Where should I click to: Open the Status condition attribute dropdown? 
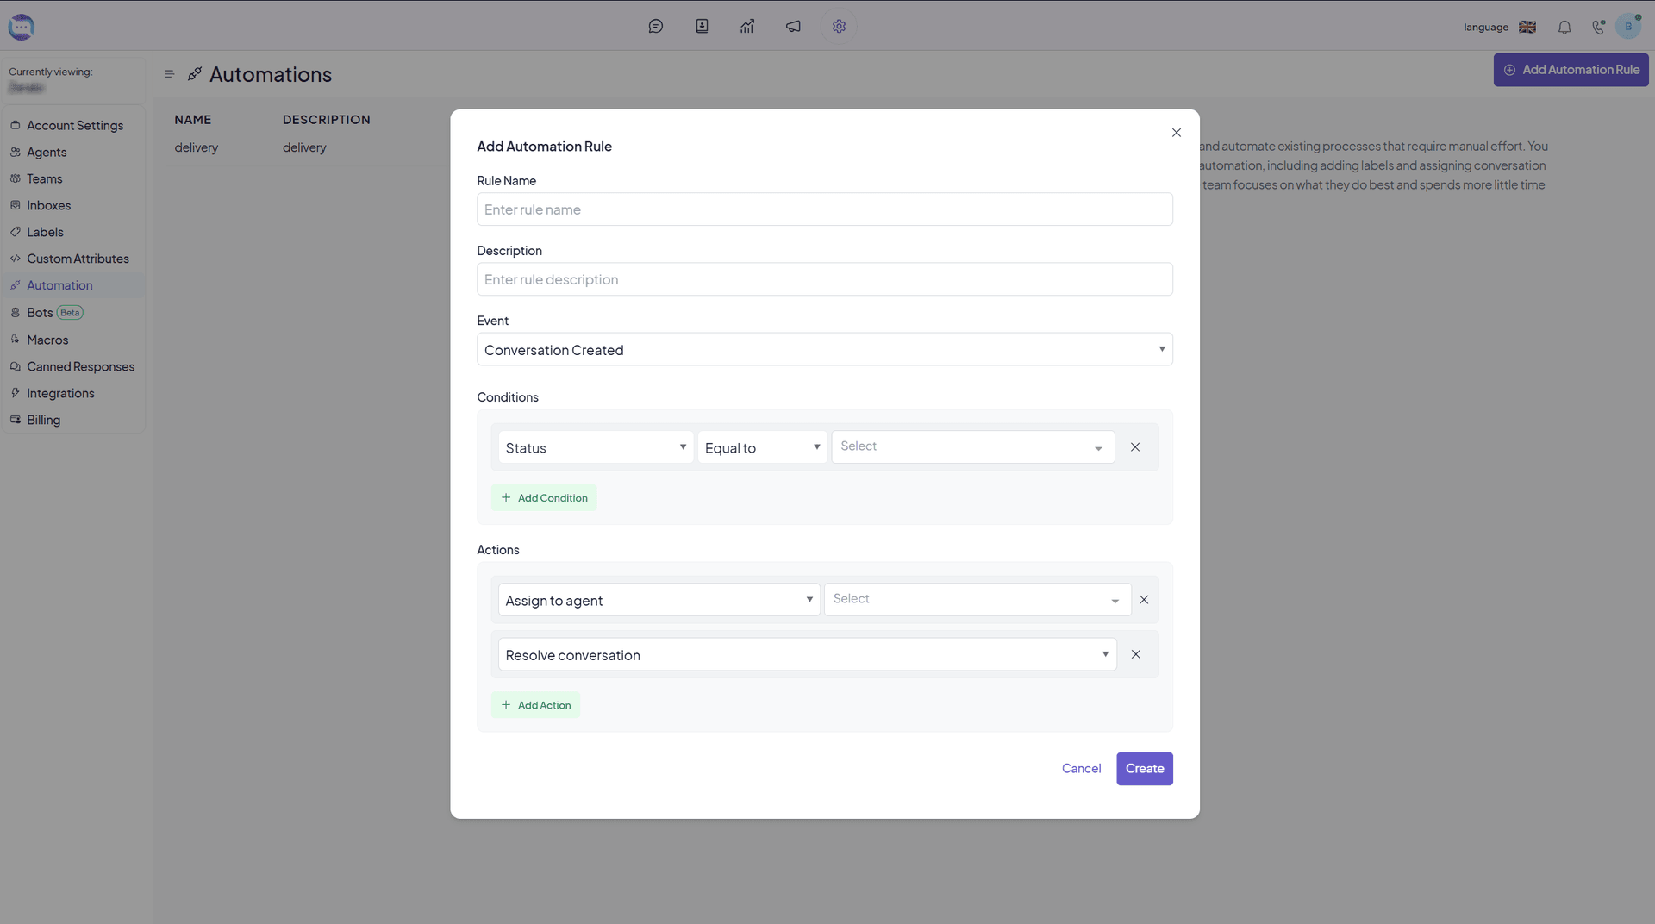pos(595,447)
